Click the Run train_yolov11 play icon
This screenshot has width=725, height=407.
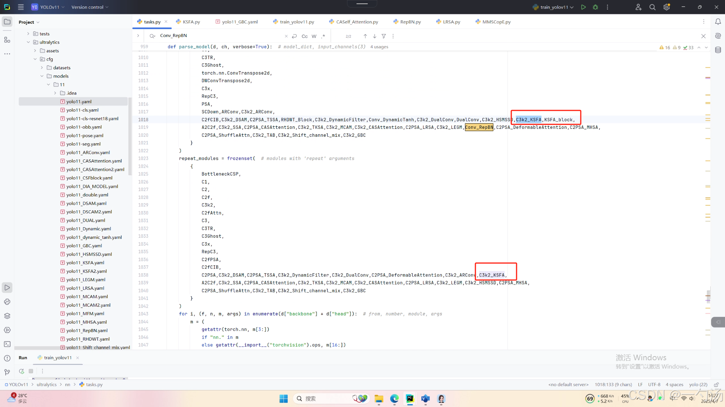(583, 7)
